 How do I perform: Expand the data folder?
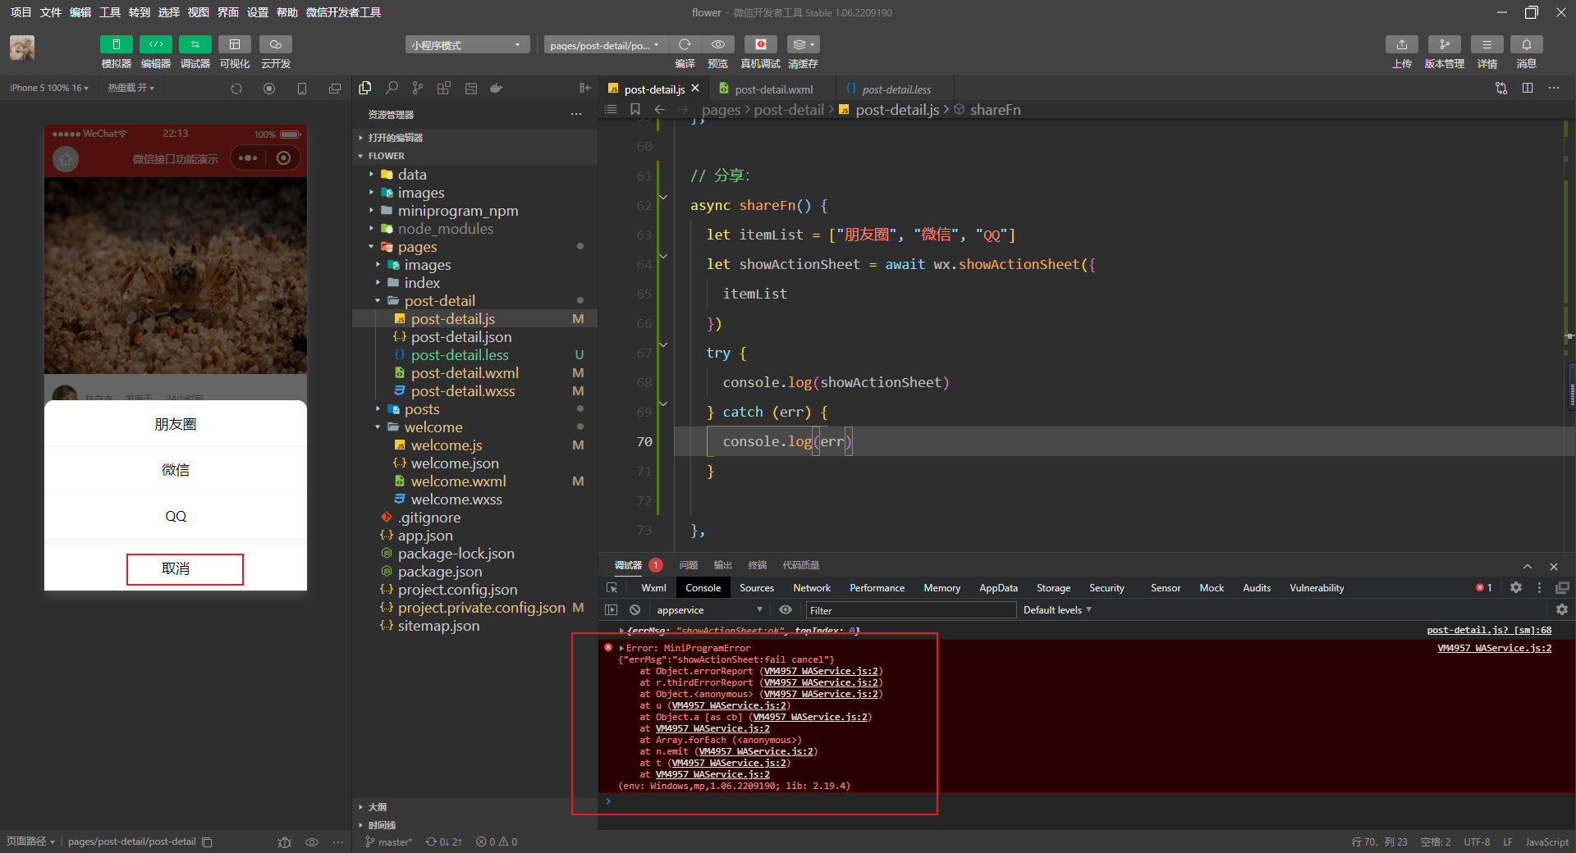tap(474, 175)
